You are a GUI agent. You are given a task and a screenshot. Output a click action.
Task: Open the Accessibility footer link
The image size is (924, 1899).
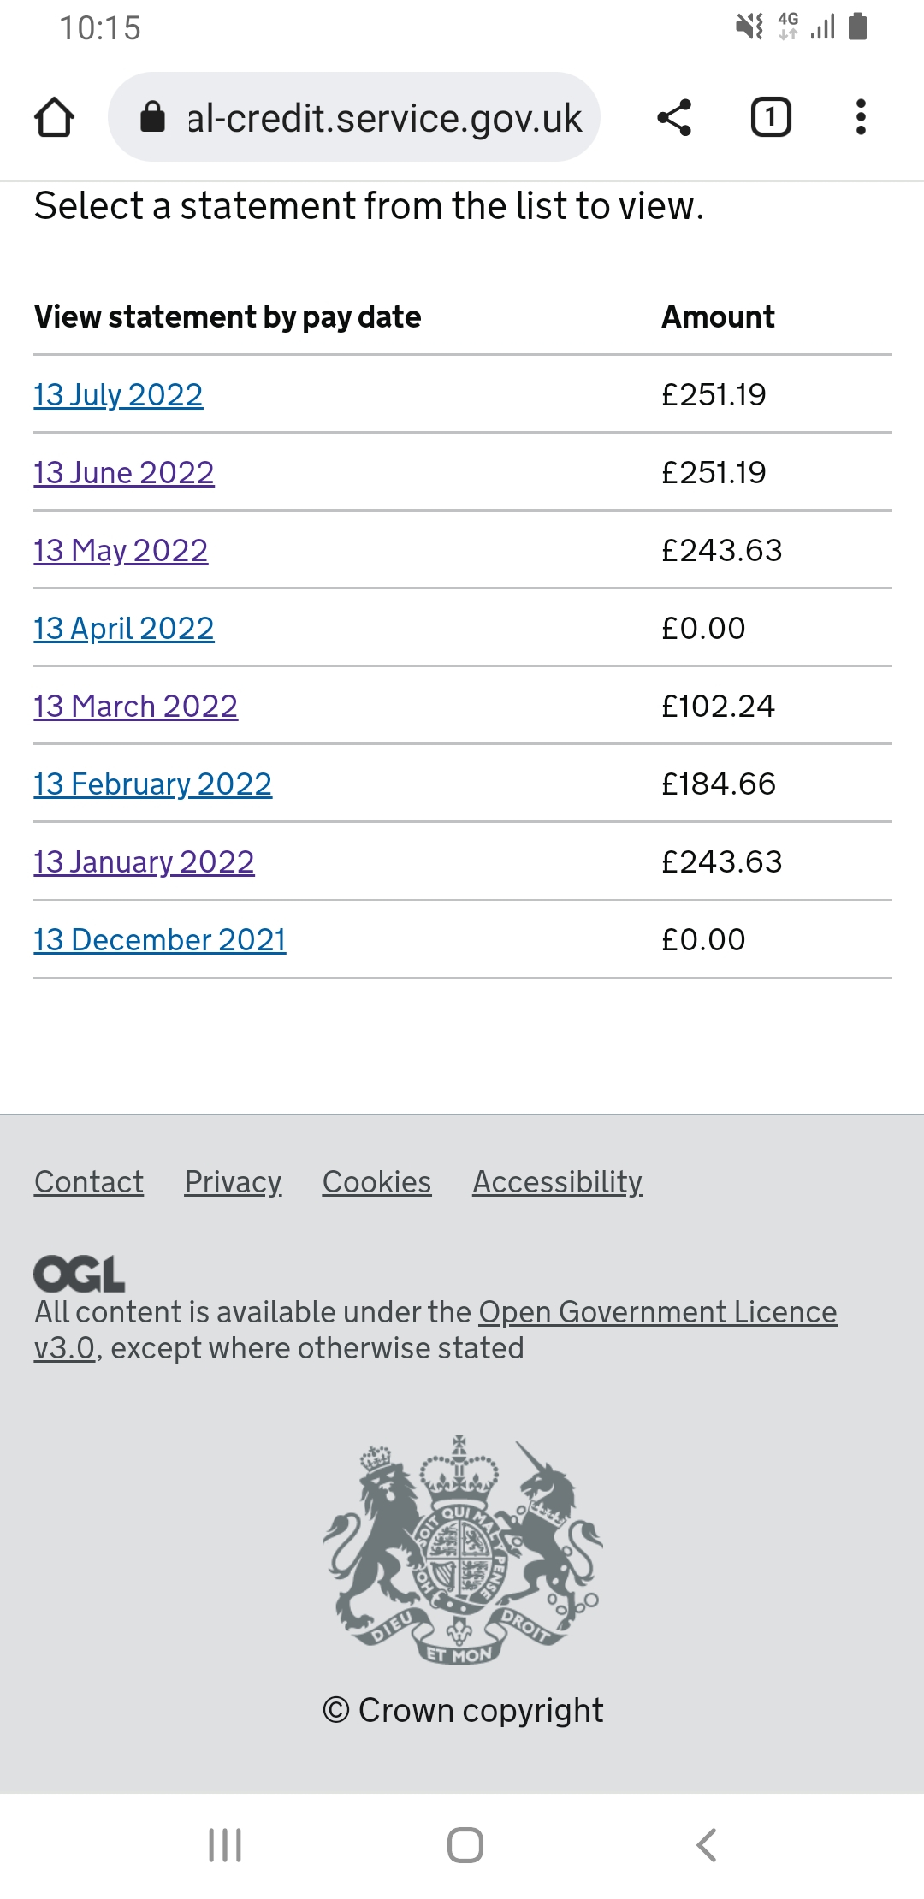pyautogui.click(x=557, y=1182)
